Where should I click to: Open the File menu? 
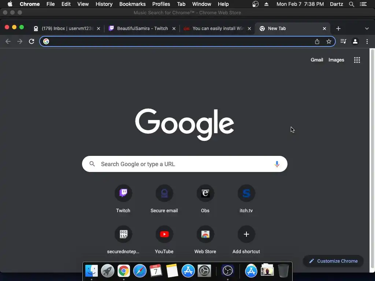point(51,4)
